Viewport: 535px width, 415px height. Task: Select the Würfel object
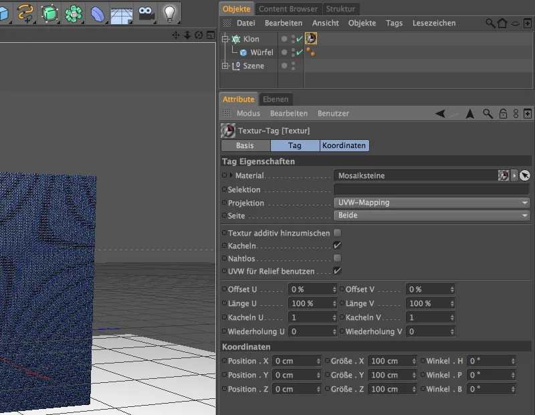261,53
